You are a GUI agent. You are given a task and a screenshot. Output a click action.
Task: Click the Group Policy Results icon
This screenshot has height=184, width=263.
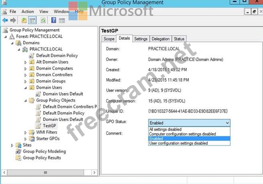point(19,158)
